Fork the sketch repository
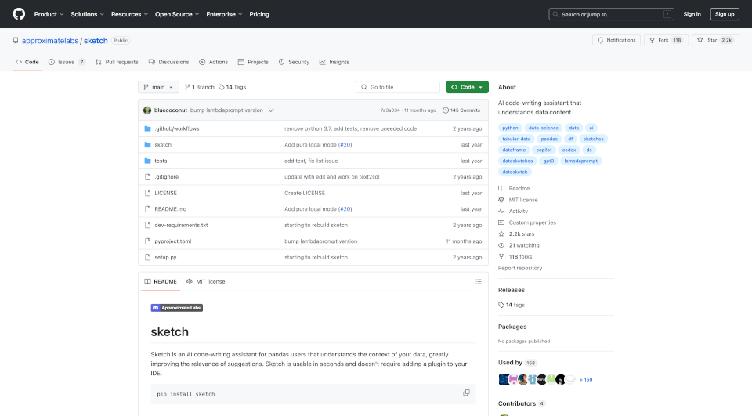The width and height of the screenshot is (752, 416). coord(666,40)
